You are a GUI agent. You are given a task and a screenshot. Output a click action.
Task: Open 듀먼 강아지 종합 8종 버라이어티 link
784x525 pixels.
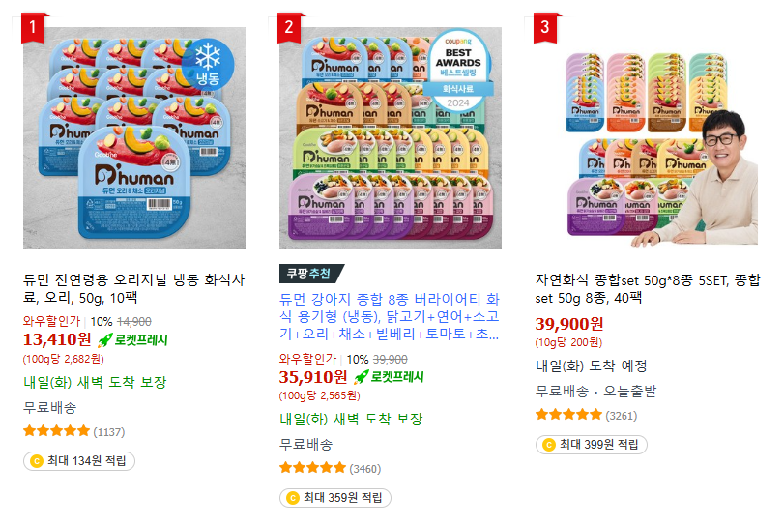(x=389, y=316)
